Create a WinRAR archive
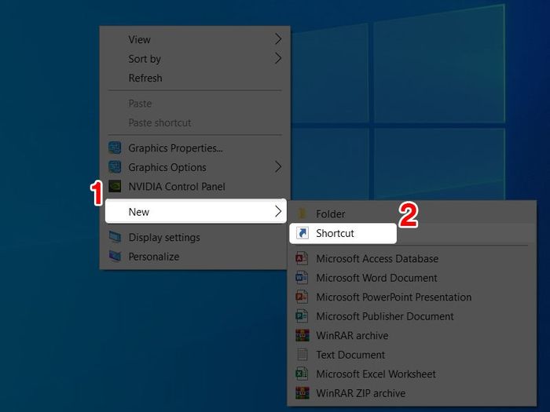 click(x=412, y=335)
